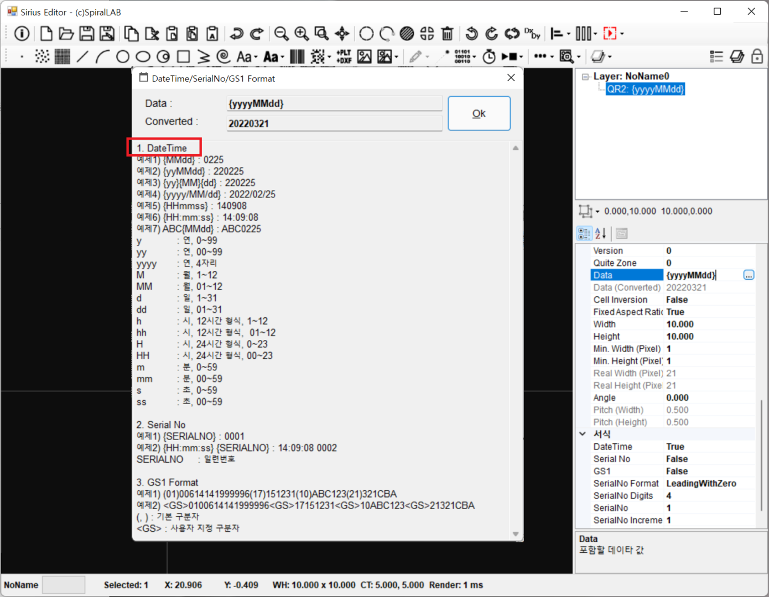Select the point drawing tool
This screenshot has width=769, height=597.
pos(22,56)
